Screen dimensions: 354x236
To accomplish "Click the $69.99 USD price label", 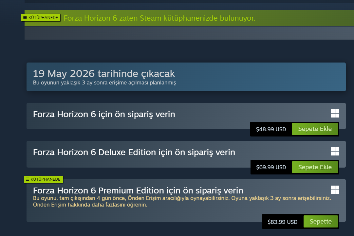I will (271, 167).
